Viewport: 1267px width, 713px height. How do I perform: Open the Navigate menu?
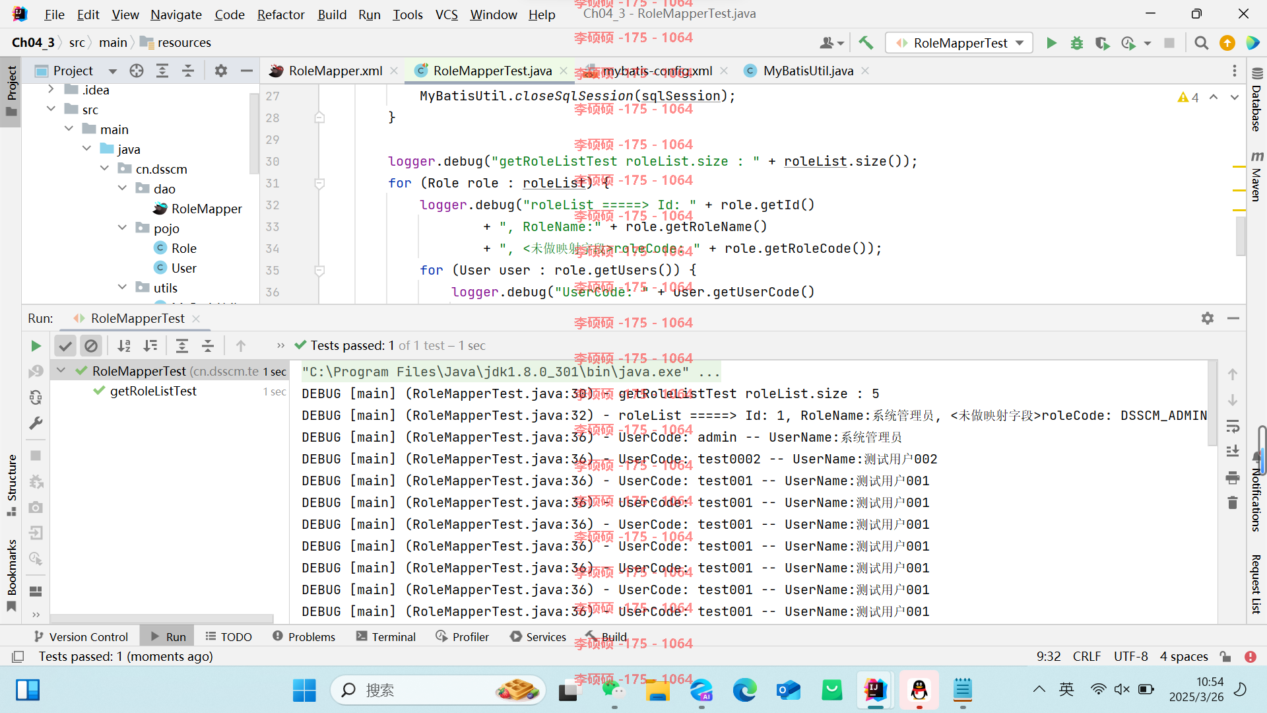(176, 15)
